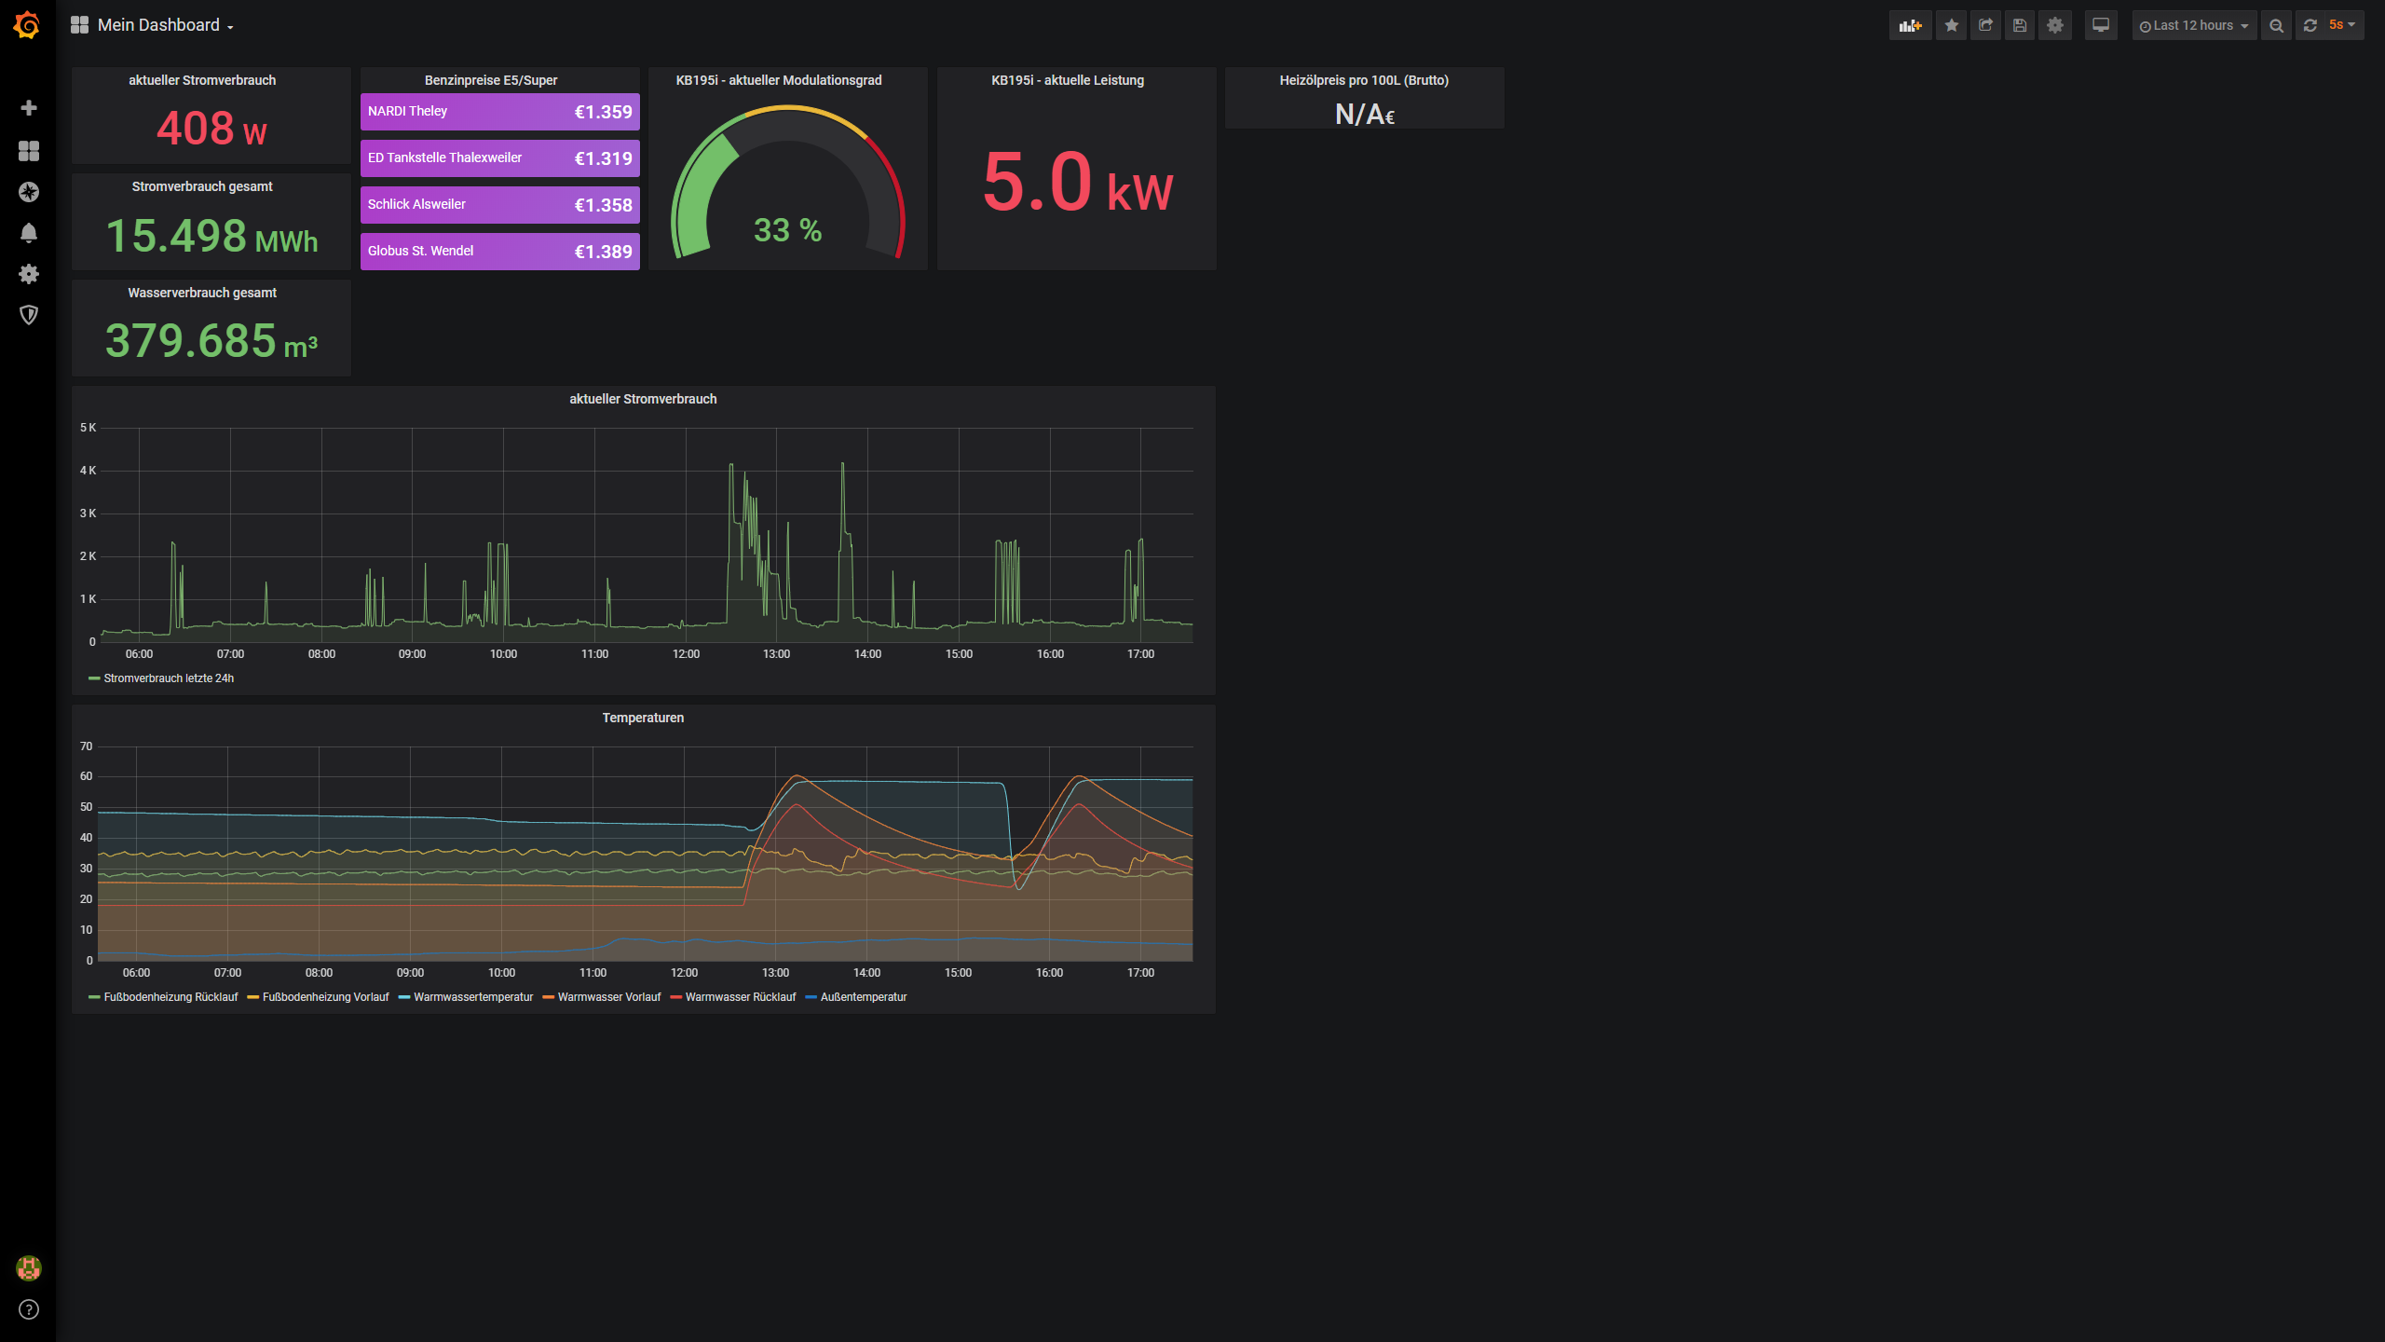
Task: Click the 5.0 kW value
Action: click(1078, 183)
